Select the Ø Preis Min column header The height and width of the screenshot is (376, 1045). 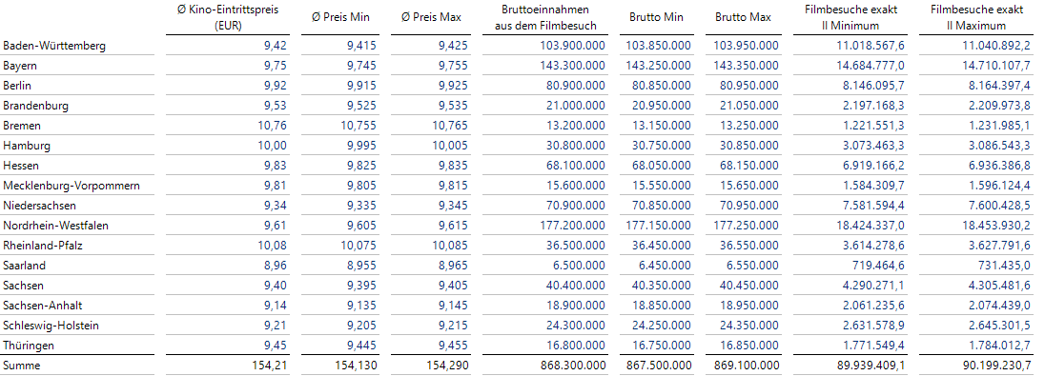(339, 18)
